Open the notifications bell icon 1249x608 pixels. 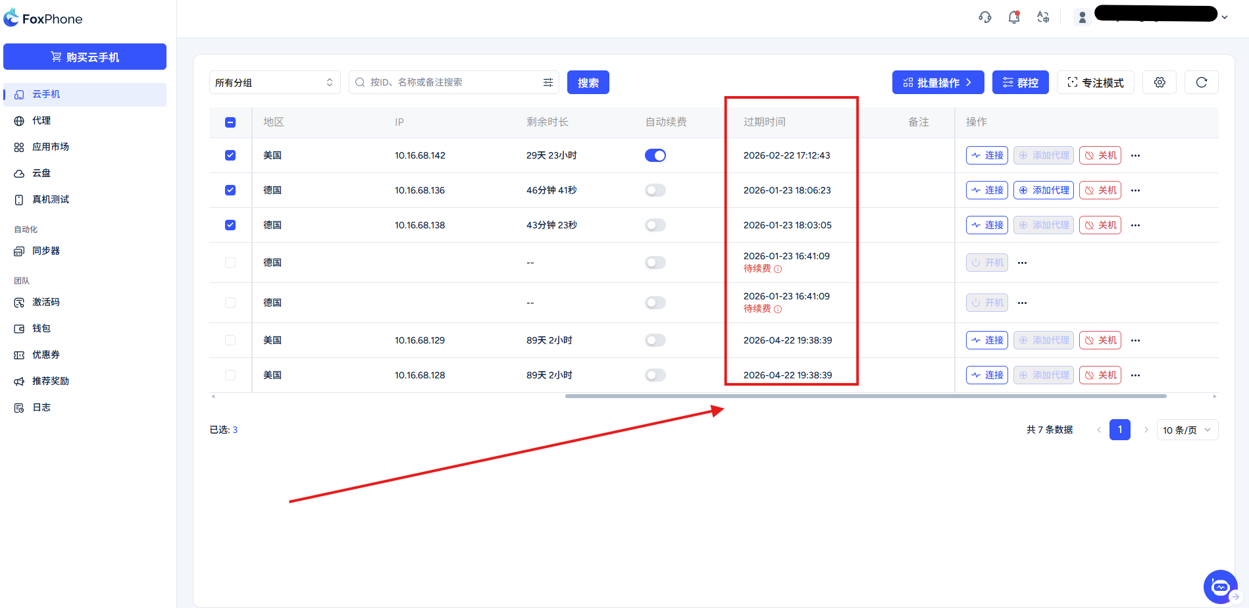tap(1013, 18)
